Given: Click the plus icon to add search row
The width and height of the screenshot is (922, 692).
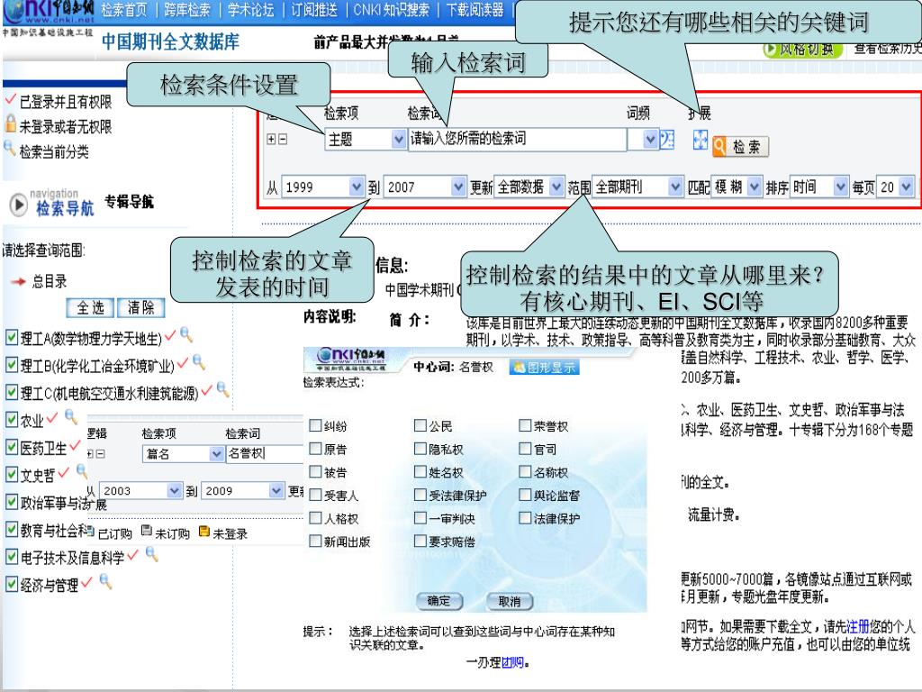Looking at the screenshot, I should tap(271, 139).
